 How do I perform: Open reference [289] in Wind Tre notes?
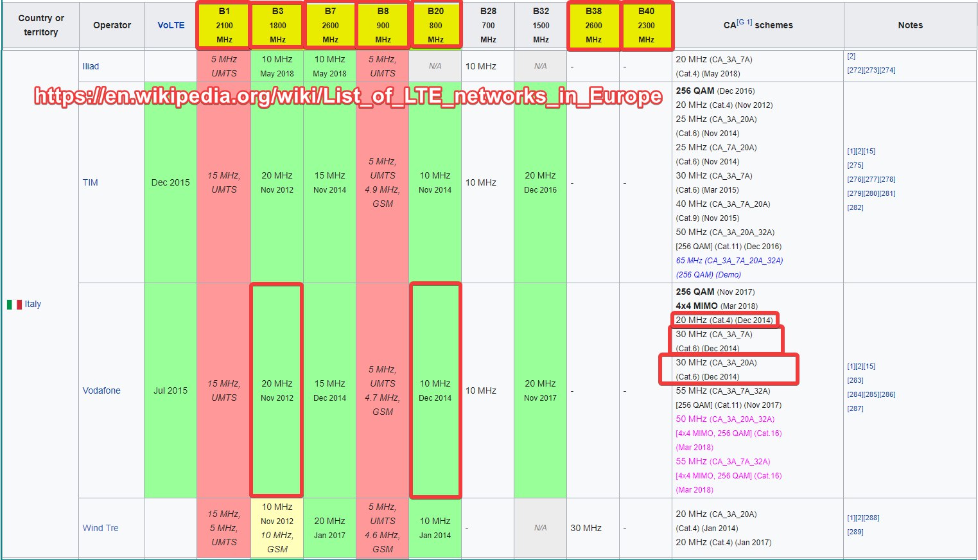click(855, 532)
